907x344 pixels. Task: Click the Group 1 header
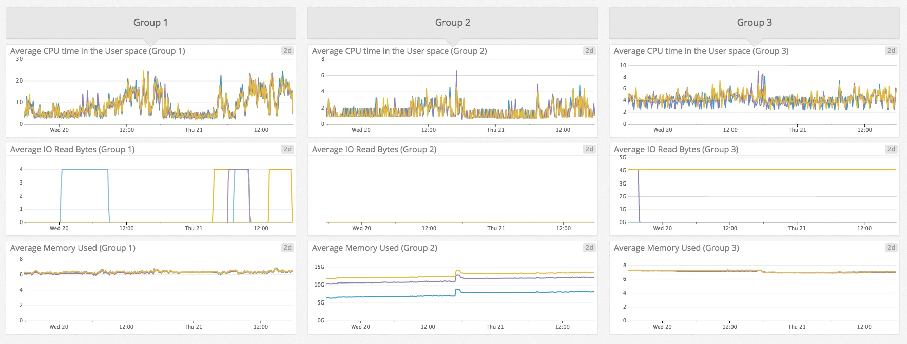click(x=150, y=23)
